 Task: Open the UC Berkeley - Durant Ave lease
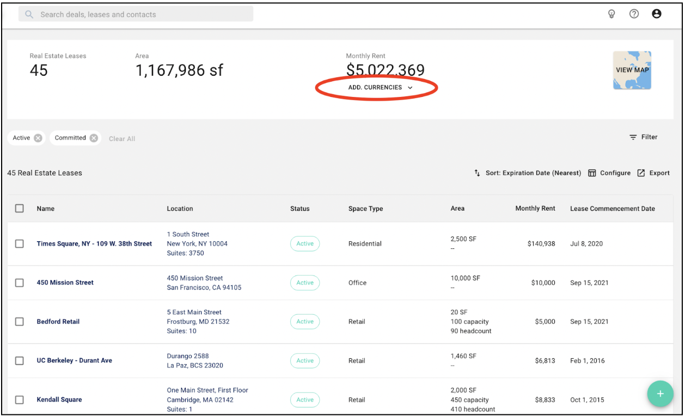tap(75, 360)
